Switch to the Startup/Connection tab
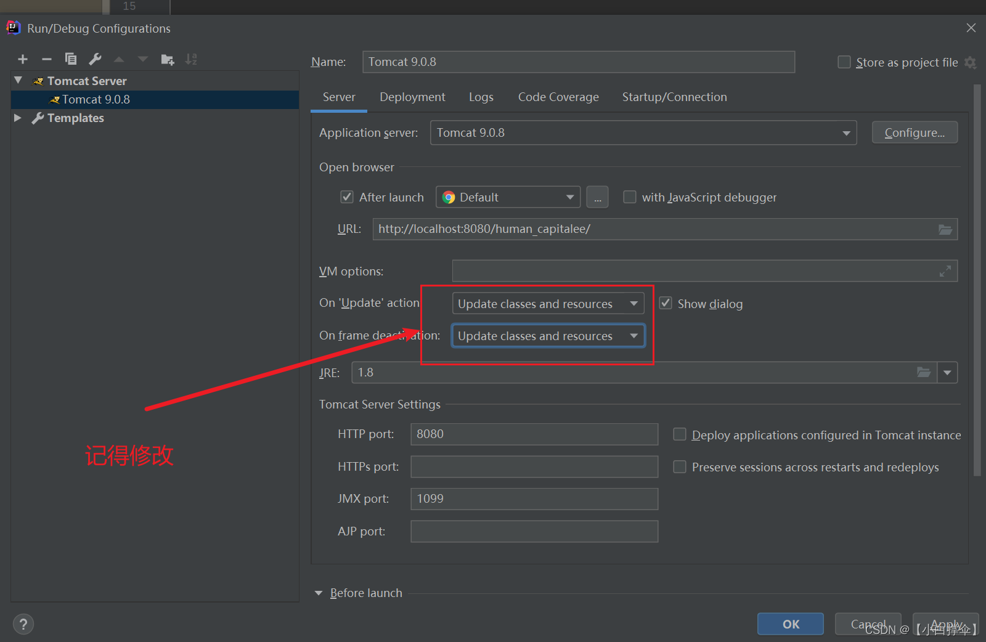 (x=675, y=97)
